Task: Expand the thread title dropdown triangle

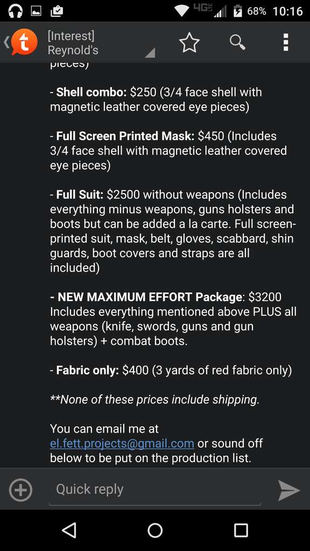Action: (150, 53)
